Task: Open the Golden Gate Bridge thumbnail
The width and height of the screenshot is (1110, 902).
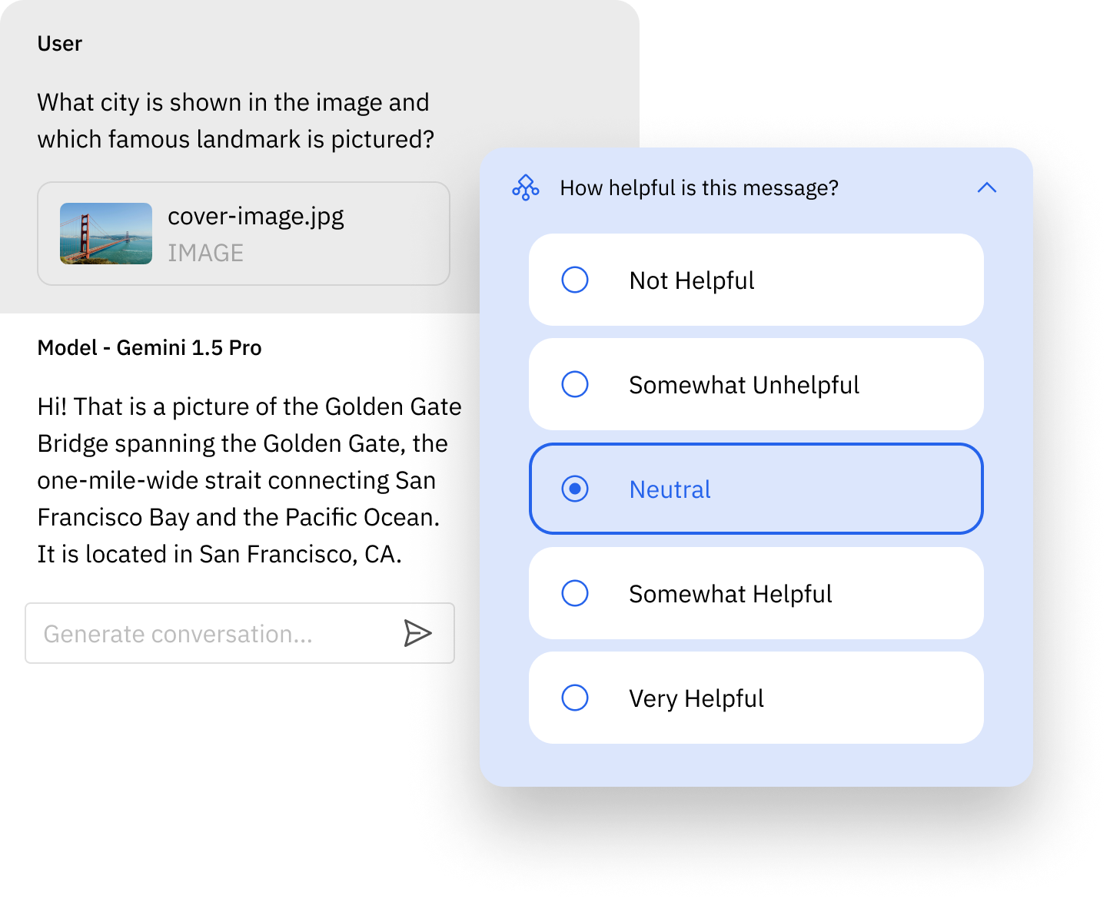Action: point(106,234)
